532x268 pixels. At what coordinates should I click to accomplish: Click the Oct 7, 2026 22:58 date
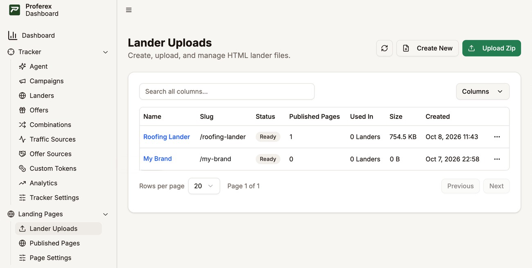[452, 159]
